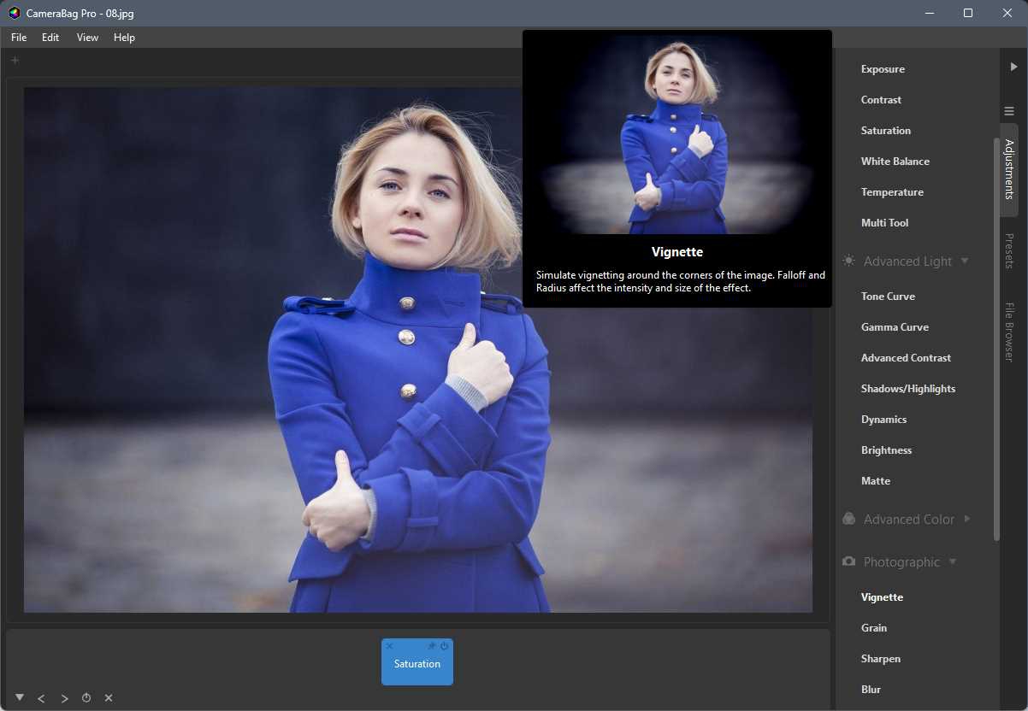
Task: Add a Blur adjustment
Action: pyautogui.click(x=871, y=690)
